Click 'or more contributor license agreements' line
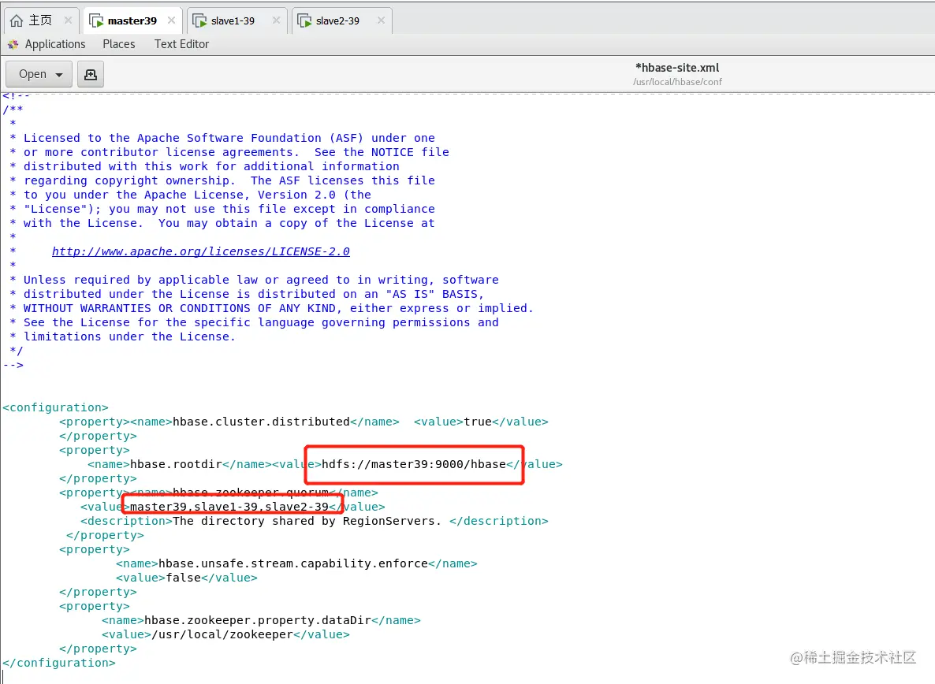935x684 pixels. pos(229,153)
